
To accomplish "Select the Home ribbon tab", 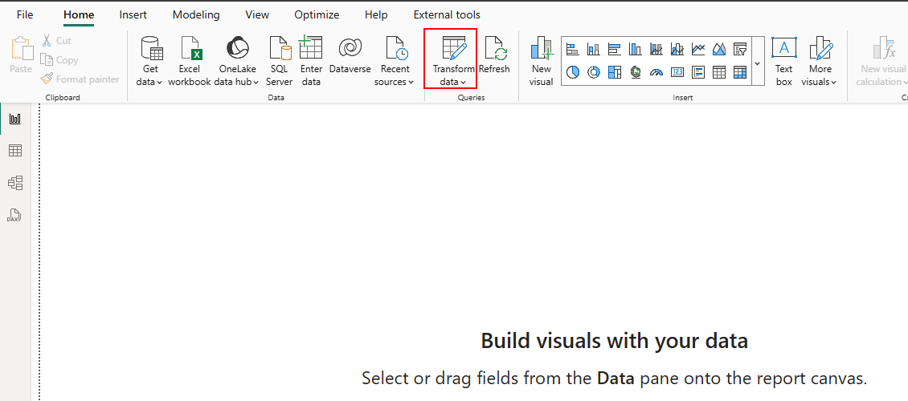I will point(79,15).
